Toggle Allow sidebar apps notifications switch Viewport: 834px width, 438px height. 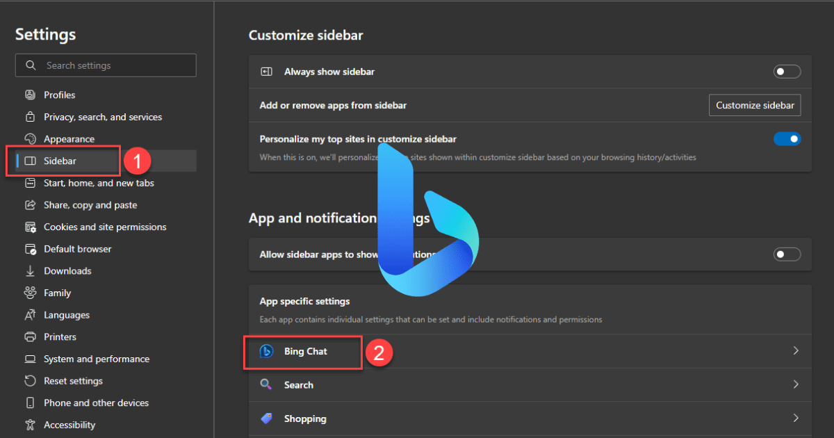point(787,254)
